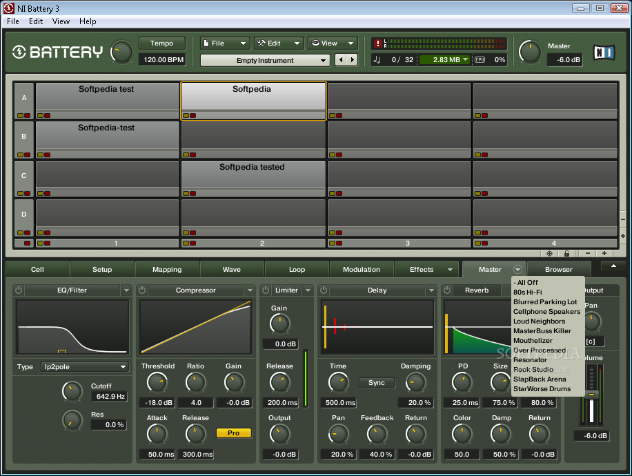This screenshot has width=632, height=476.
Task: Click the yellow square in the selected Softpedia cell
Action: pyautogui.click(x=186, y=116)
